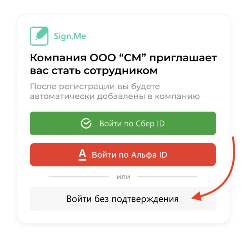249x245 pixels.
Task: Select the Sign.Me brand name text
Action: click(70, 36)
